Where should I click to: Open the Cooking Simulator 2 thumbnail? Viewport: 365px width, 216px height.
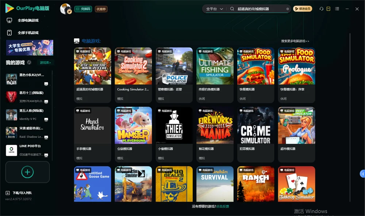pos(133,66)
